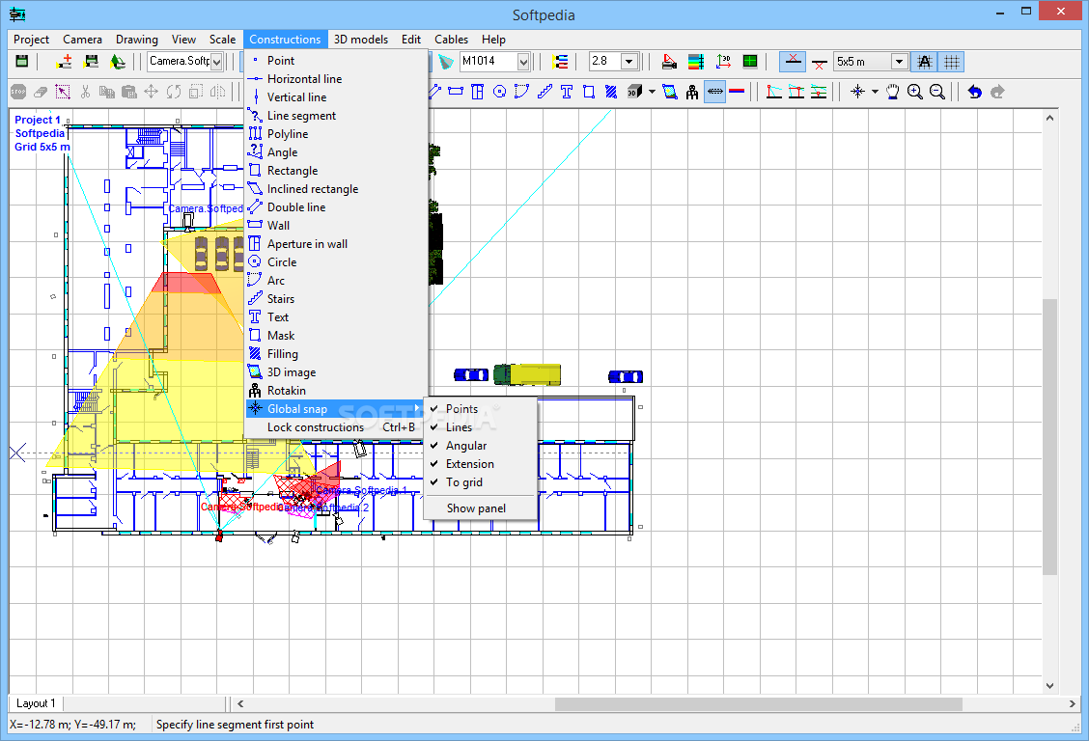Viewport: 1089px width, 741px height.
Task: Select the Wall drawing tool icon in toolbar
Action: (x=456, y=92)
